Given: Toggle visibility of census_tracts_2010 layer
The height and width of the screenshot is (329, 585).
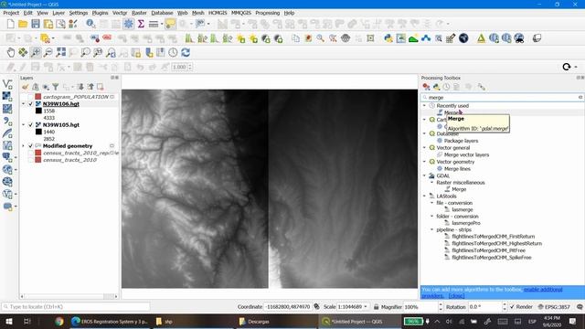Looking at the screenshot, I should [x=31, y=160].
